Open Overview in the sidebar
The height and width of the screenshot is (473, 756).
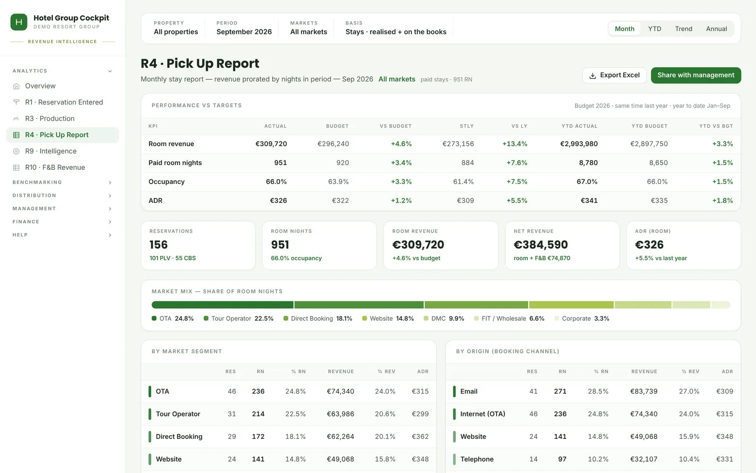[62, 86]
